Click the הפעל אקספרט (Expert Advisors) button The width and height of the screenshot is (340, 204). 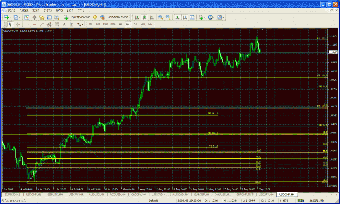coord(118,17)
